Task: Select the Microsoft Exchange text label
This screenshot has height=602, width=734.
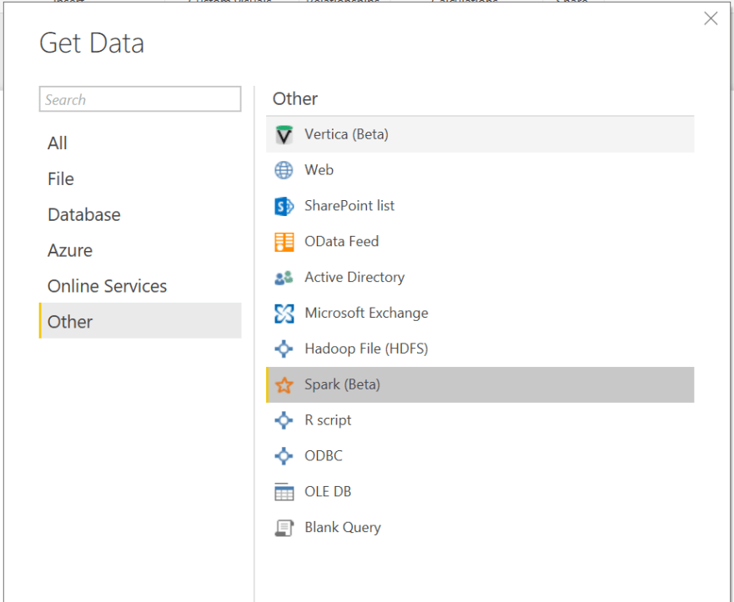Action: (x=366, y=313)
